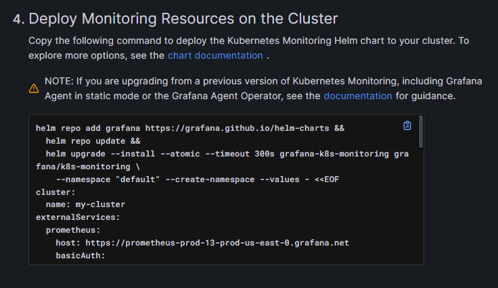Click the 'helm repo add grafana' line
This screenshot has width=498, height=288.
tap(190, 128)
